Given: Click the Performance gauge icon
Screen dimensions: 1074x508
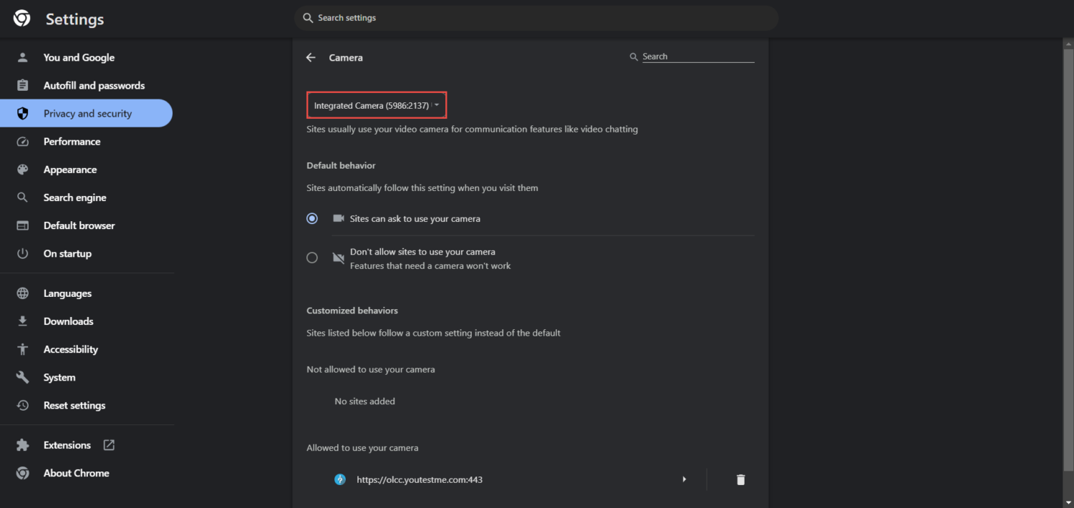Looking at the screenshot, I should click(23, 142).
